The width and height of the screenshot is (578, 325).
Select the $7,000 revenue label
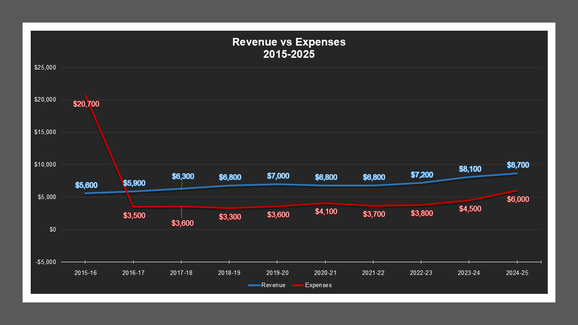(x=278, y=176)
